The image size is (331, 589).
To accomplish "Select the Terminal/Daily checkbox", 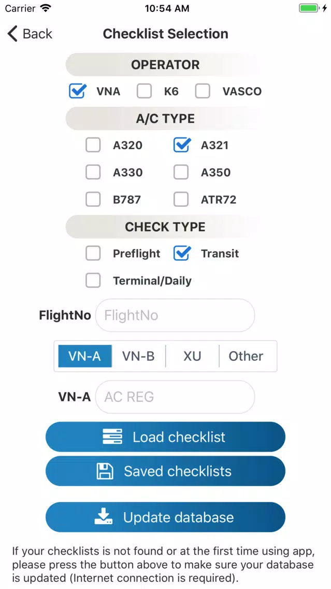I will tap(93, 281).
